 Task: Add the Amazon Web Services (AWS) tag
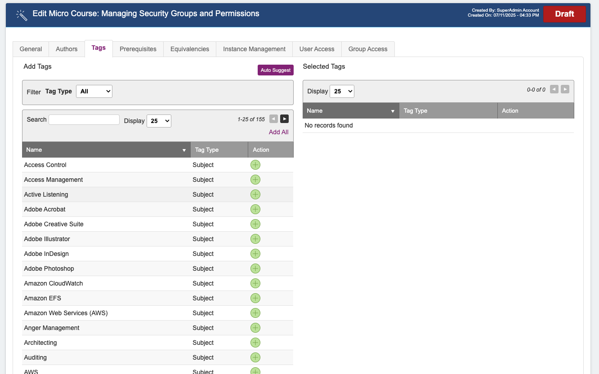click(255, 313)
